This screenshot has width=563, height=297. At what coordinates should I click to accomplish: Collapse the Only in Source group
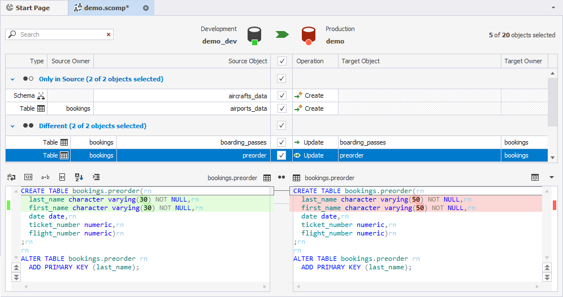click(12, 79)
